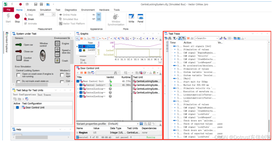Click the Engine button in System under Test
272x142 pixels.
57,43
